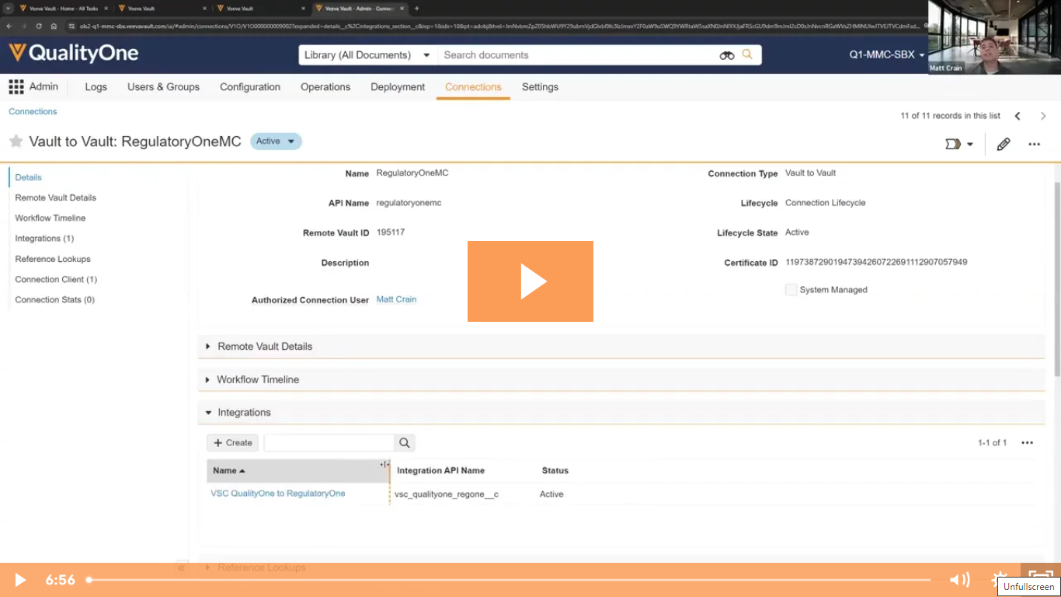Open the Library (All Documents) dropdown
The image size is (1061, 597).
coord(367,55)
